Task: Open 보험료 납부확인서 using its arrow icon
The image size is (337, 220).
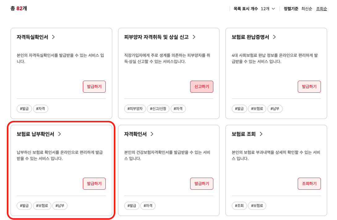Action: tap(59, 133)
